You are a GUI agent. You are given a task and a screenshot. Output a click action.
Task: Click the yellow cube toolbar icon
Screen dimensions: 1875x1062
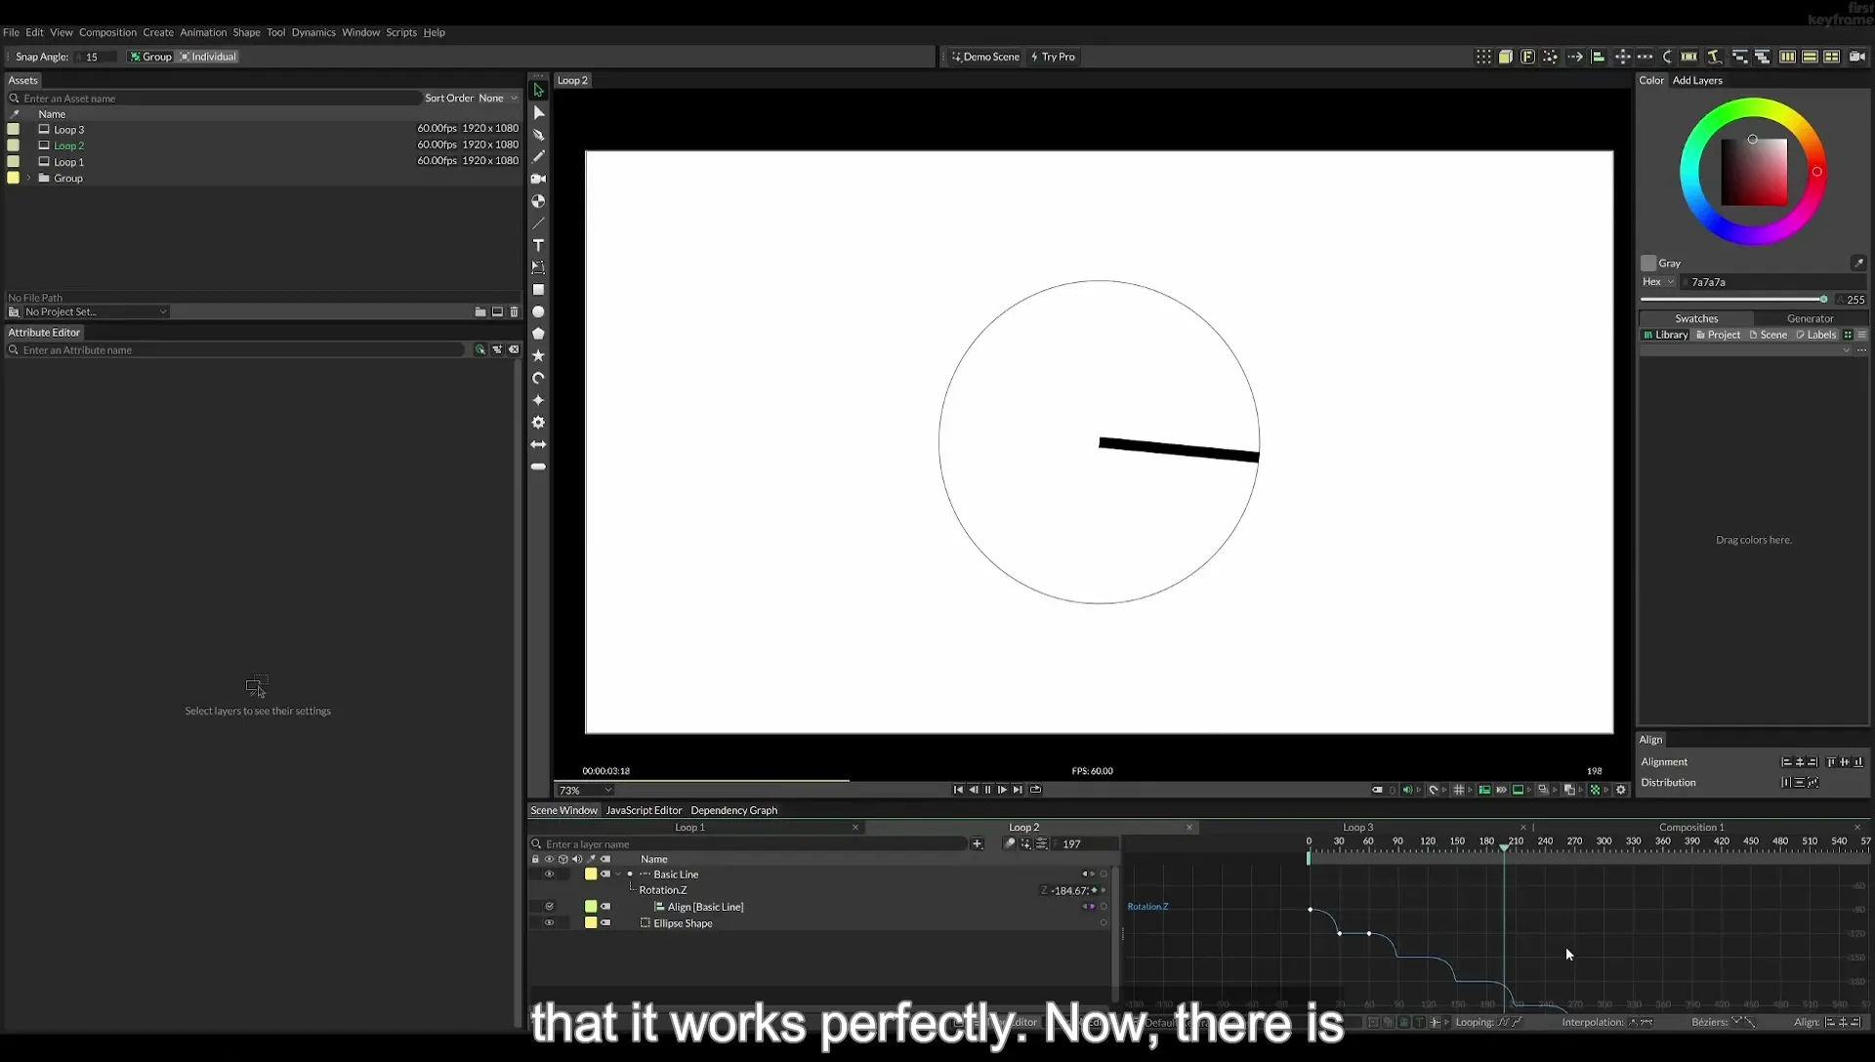click(x=1506, y=57)
